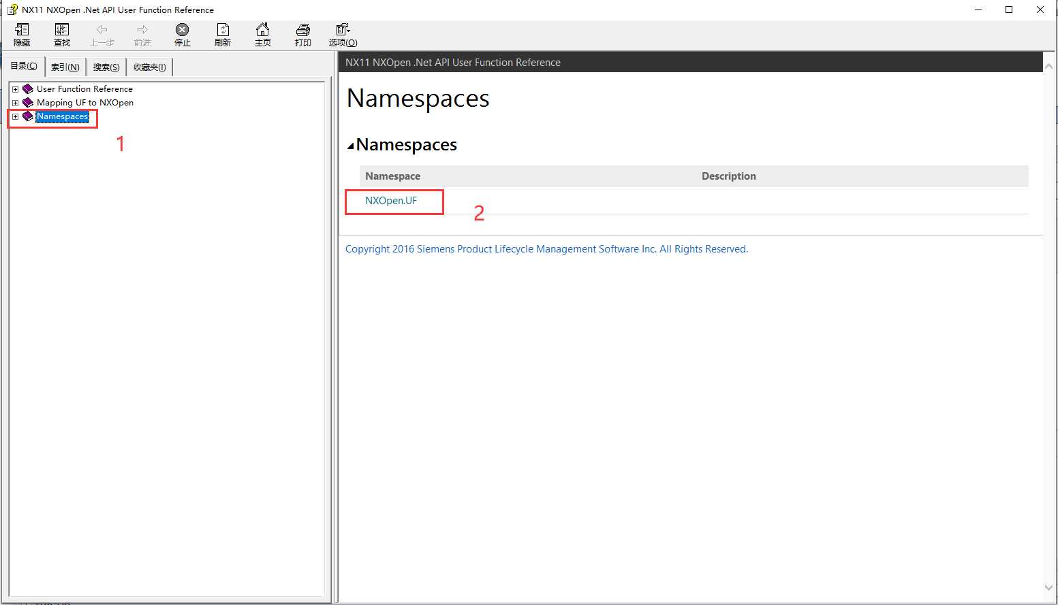Image resolution: width=1058 pixels, height=605 pixels.
Task: Minimize the help viewer window
Action: click(978, 10)
